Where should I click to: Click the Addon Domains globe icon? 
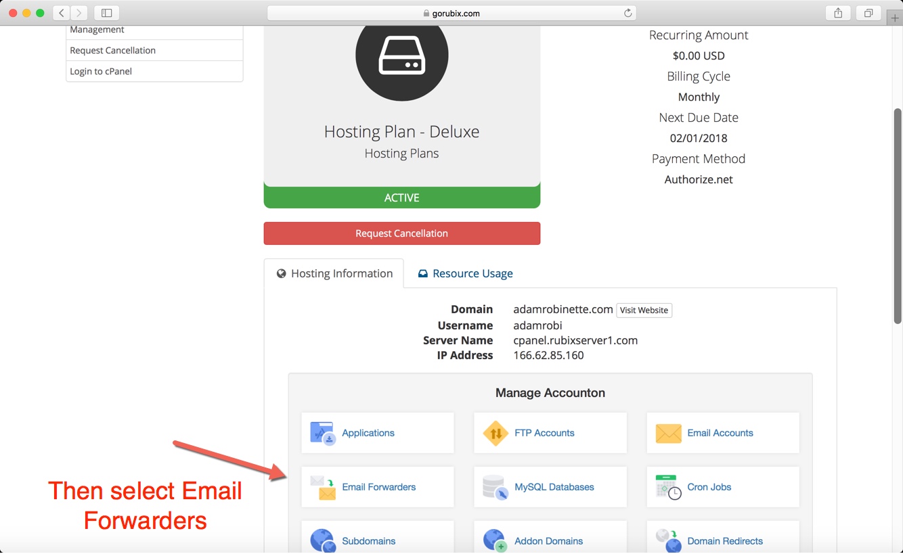coord(495,540)
